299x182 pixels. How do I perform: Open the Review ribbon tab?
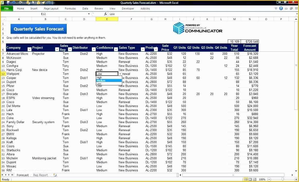pyautogui.click(x=99, y=8)
